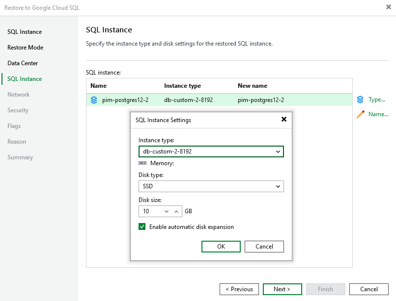Decrease disk size with down arrow
Screen dimensions: 396x301
167,211
